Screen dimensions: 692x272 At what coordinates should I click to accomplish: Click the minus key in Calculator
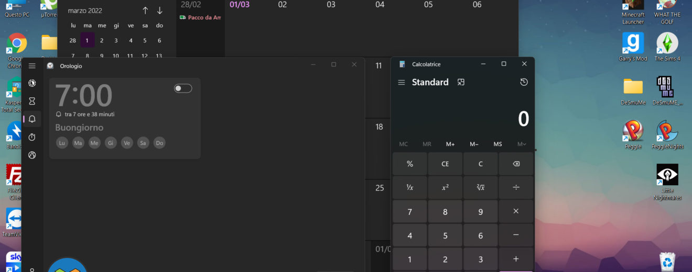[516, 235]
